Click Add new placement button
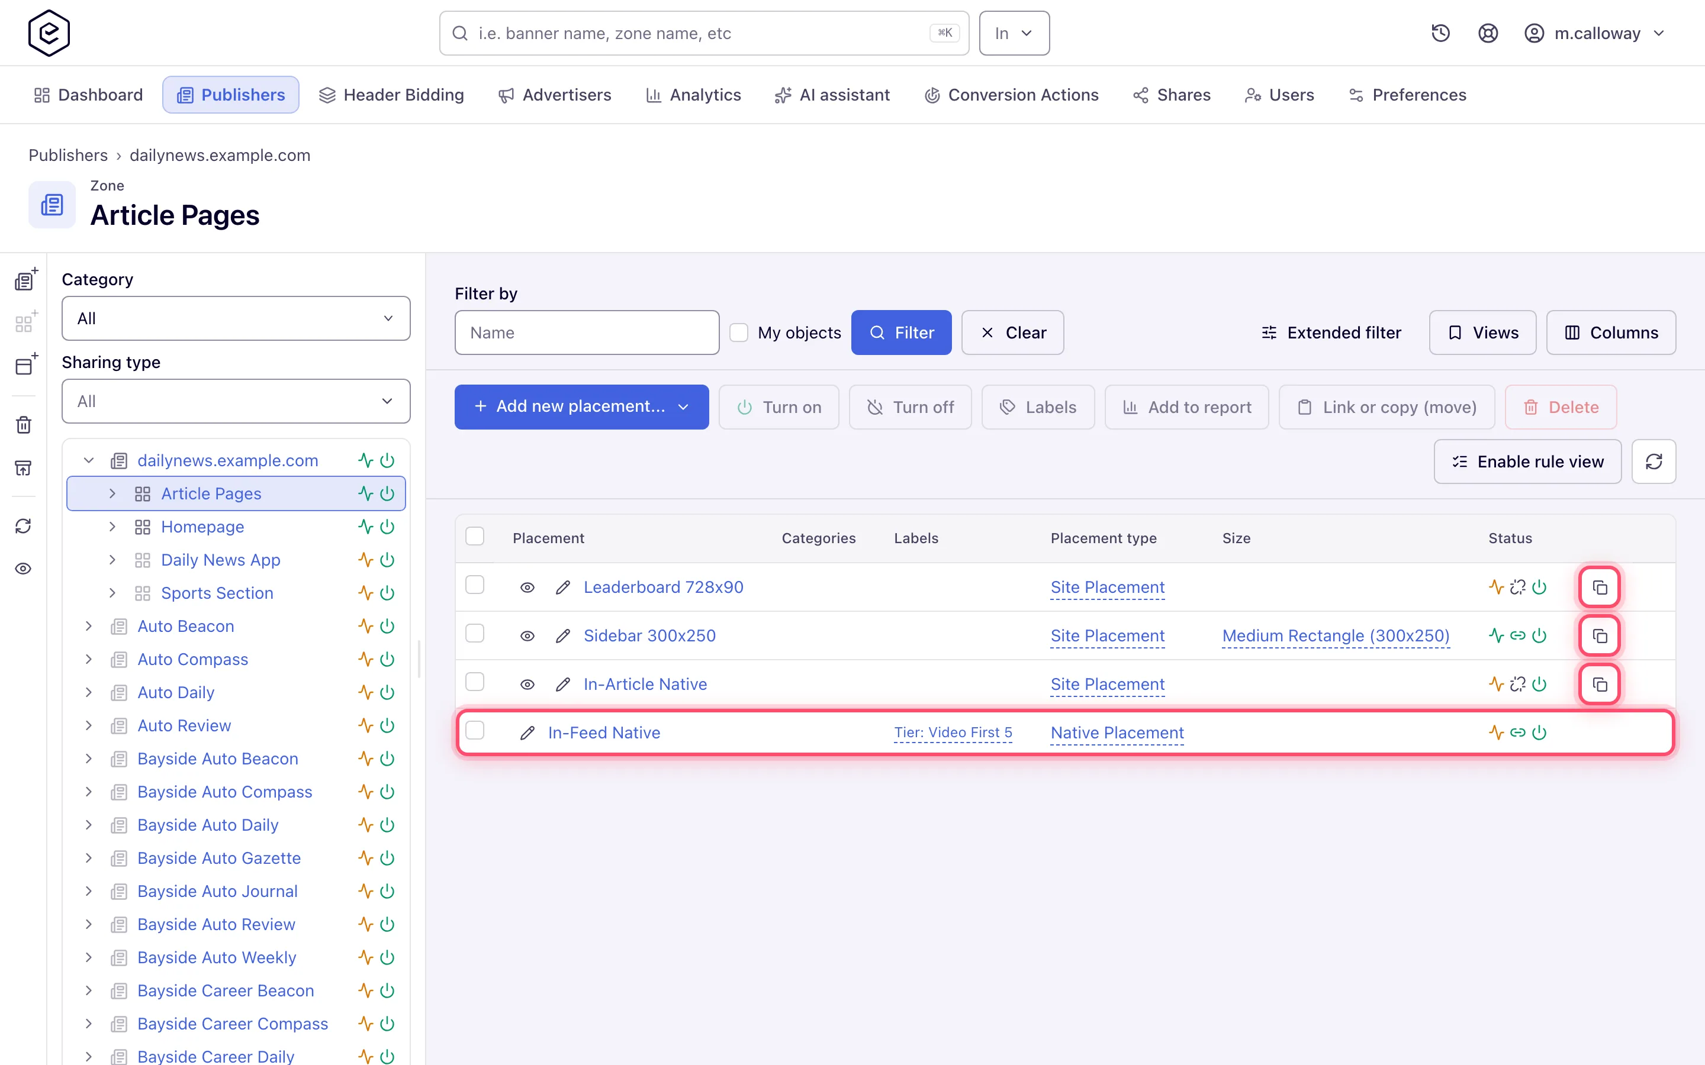This screenshot has height=1065, width=1705. 581,407
